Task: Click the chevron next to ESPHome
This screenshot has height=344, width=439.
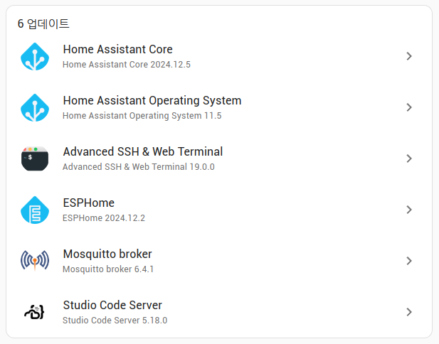Action: click(409, 210)
